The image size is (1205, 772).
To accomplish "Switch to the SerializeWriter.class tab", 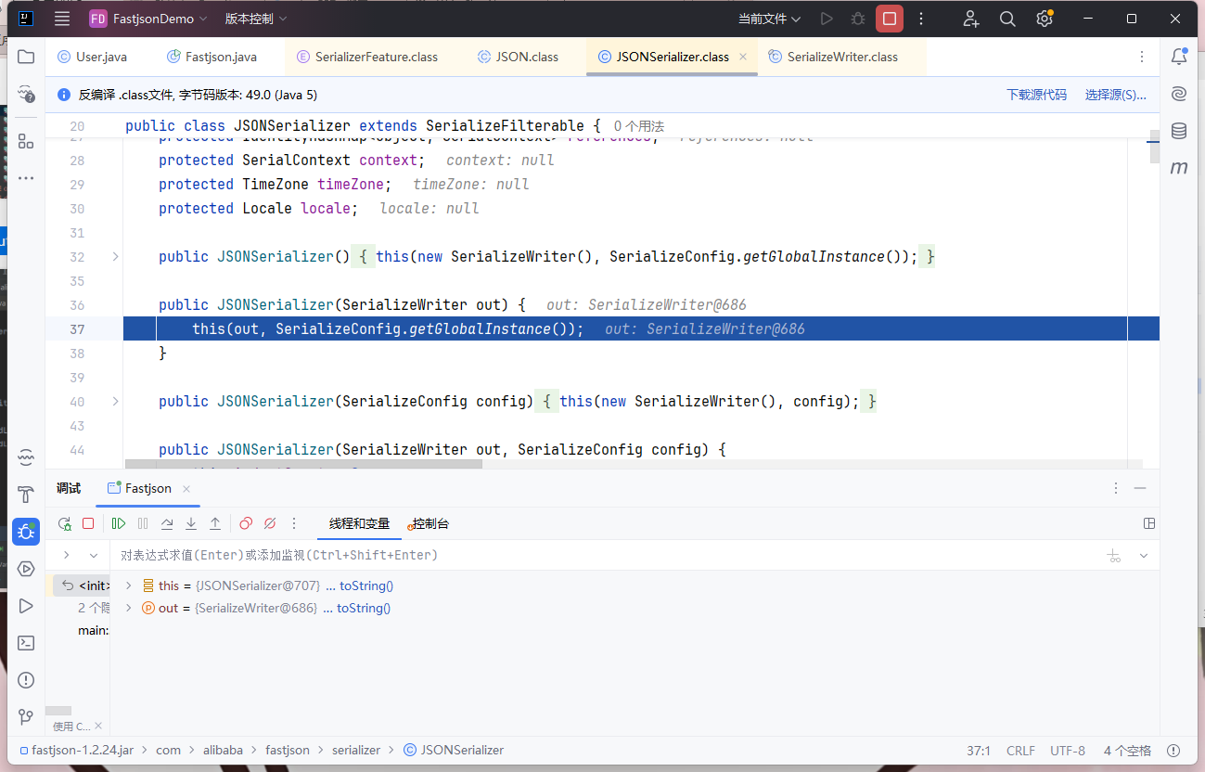I will 841,57.
